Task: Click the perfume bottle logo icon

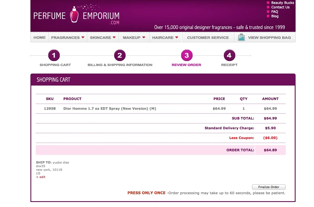Action: pyautogui.click(x=74, y=14)
